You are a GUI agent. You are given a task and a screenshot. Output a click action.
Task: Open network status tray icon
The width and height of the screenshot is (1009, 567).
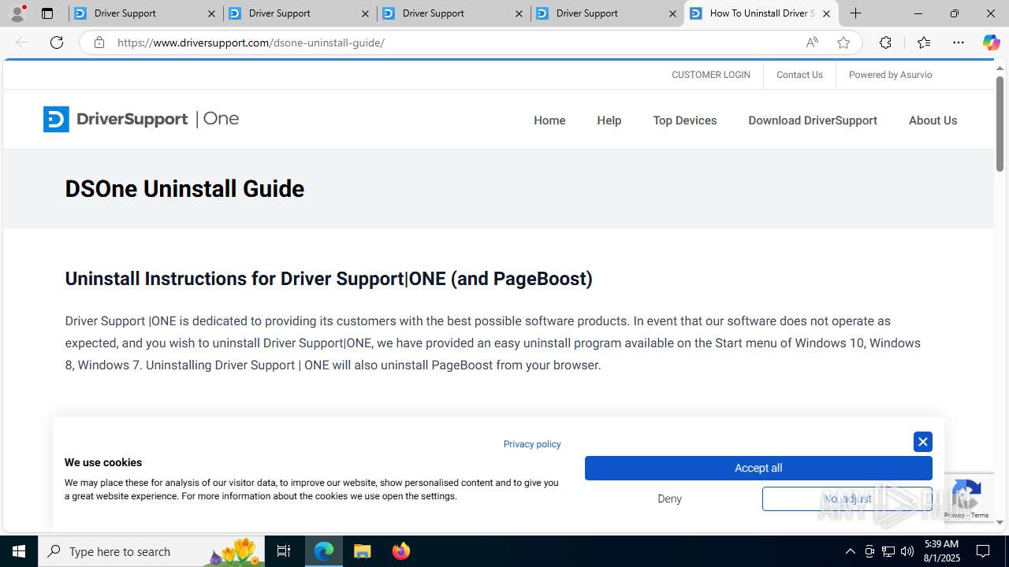pyautogui.click(x=888, y=551)
